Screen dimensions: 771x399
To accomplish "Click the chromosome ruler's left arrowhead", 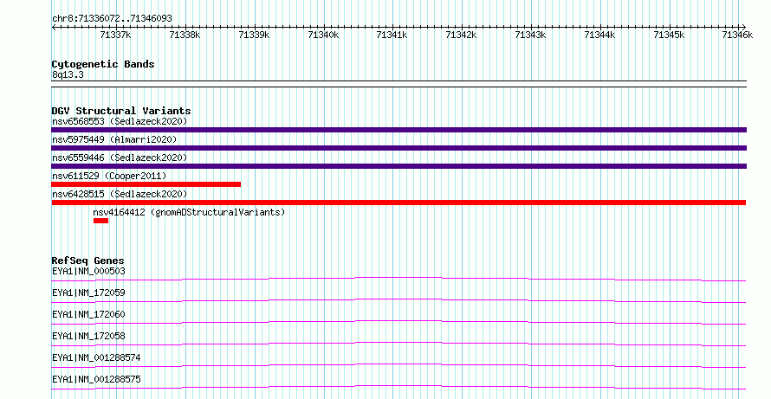I will point(54,27).
